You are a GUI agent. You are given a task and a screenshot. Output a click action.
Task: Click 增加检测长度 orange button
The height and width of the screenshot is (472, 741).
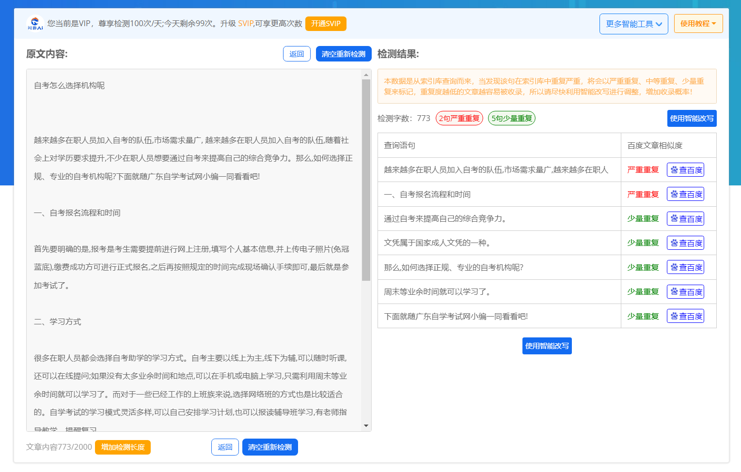click(123, 447)
